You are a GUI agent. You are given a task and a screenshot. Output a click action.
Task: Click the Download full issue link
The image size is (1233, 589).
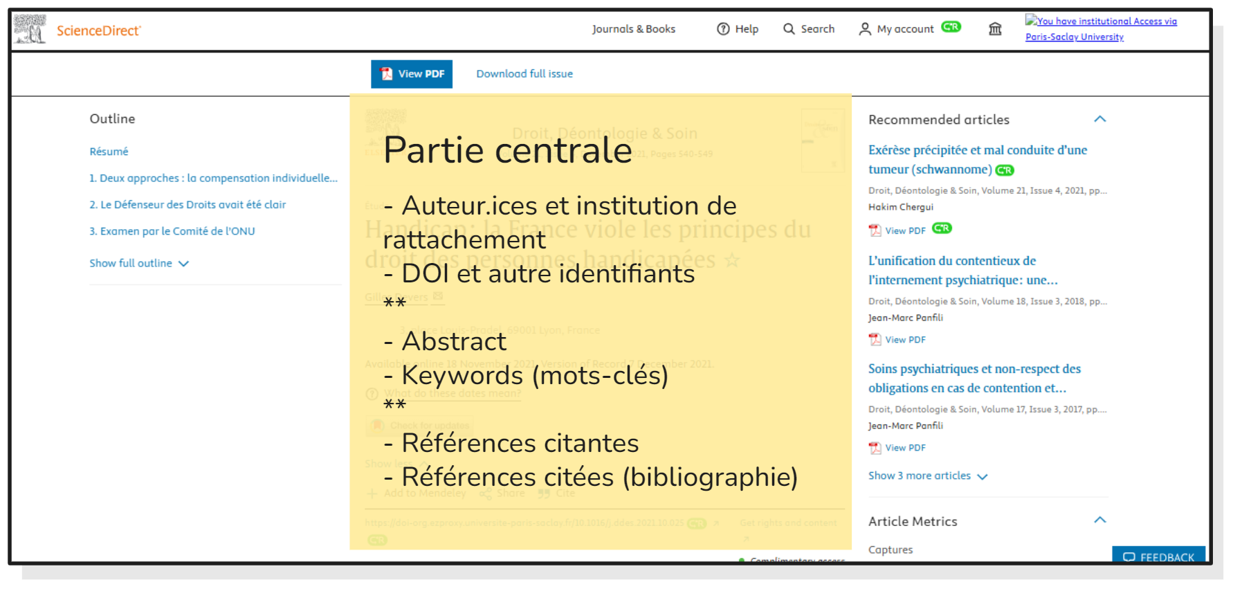pyautogui.click(x=524, y=74)
